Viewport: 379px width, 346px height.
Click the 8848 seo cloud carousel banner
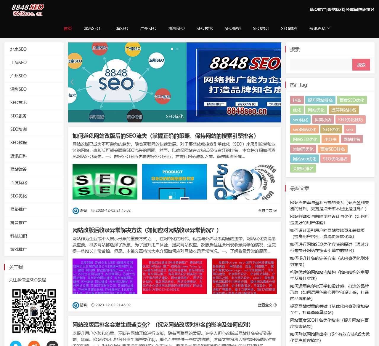tap(127, 82)
